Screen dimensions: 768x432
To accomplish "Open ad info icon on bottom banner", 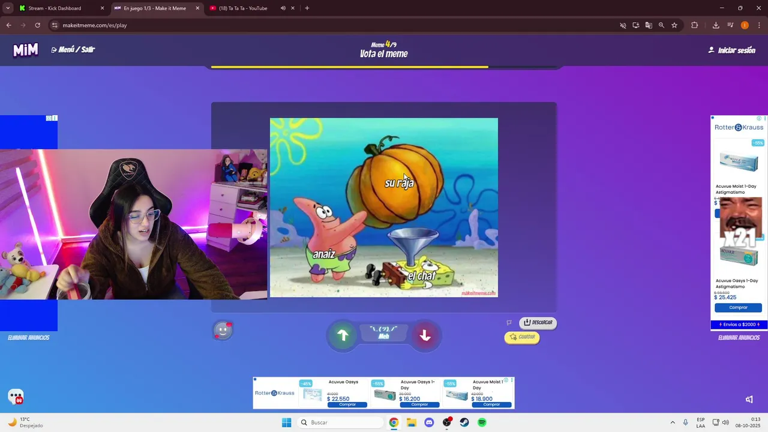I will 506,380.
